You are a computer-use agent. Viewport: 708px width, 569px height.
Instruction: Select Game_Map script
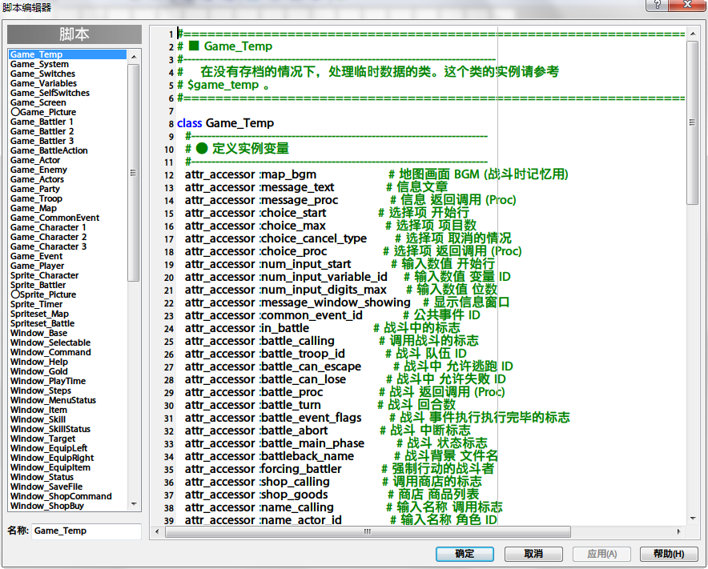click(34, 208)
